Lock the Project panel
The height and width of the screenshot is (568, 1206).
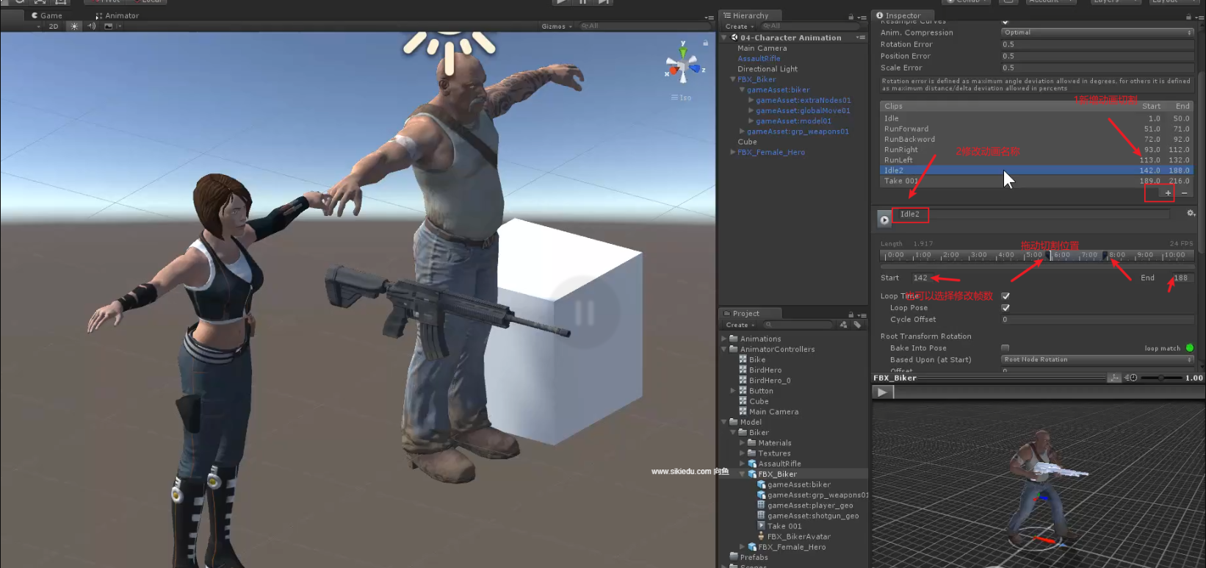click(851, 314)
